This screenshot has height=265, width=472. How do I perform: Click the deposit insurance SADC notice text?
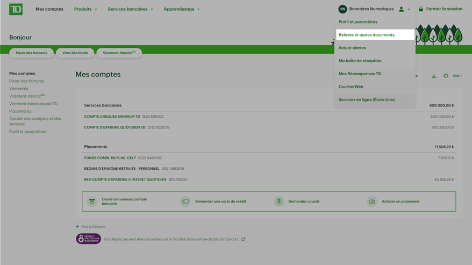coord(171,239)
